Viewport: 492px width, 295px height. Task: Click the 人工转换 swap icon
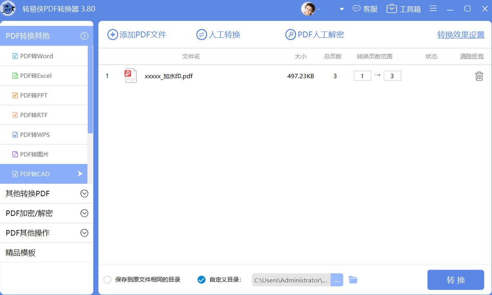[x=201, y=35]
